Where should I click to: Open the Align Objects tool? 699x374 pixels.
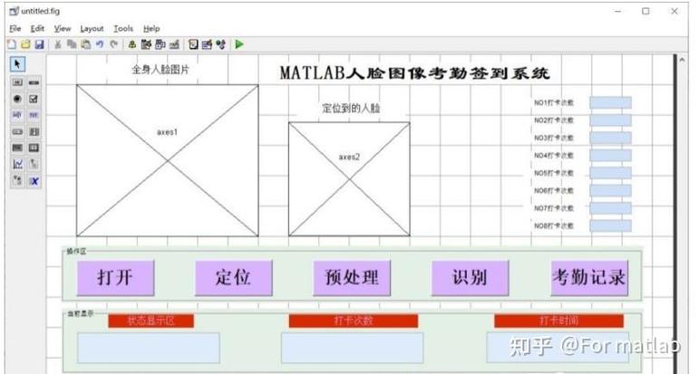[132, 44]
